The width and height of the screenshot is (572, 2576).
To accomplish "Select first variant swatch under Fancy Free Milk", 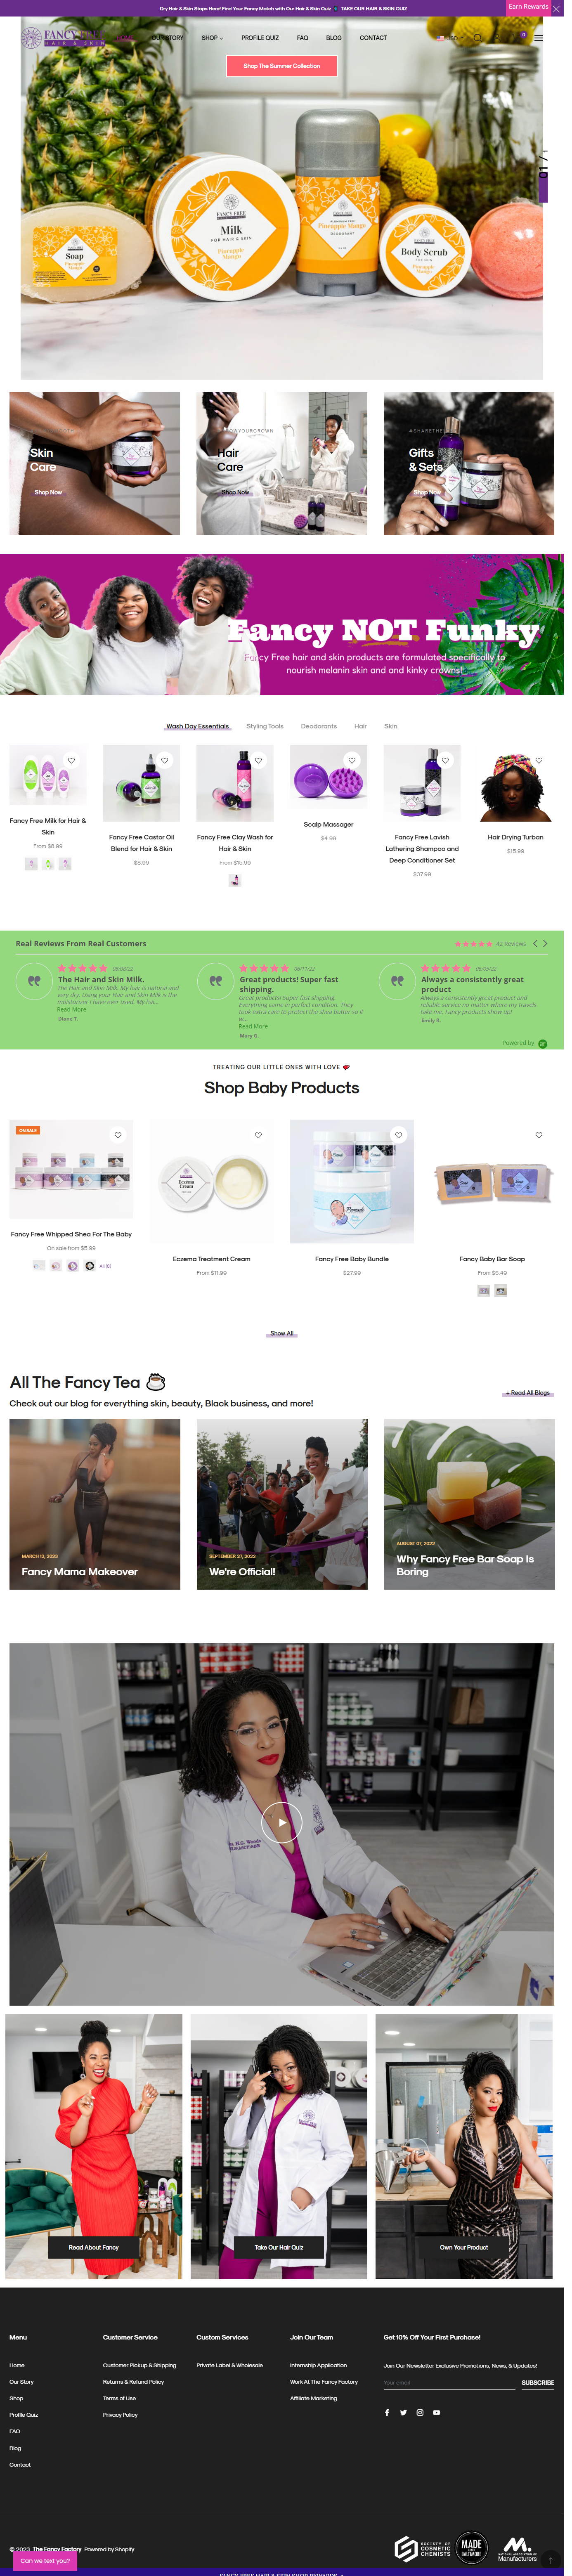I will click(31, 864).
